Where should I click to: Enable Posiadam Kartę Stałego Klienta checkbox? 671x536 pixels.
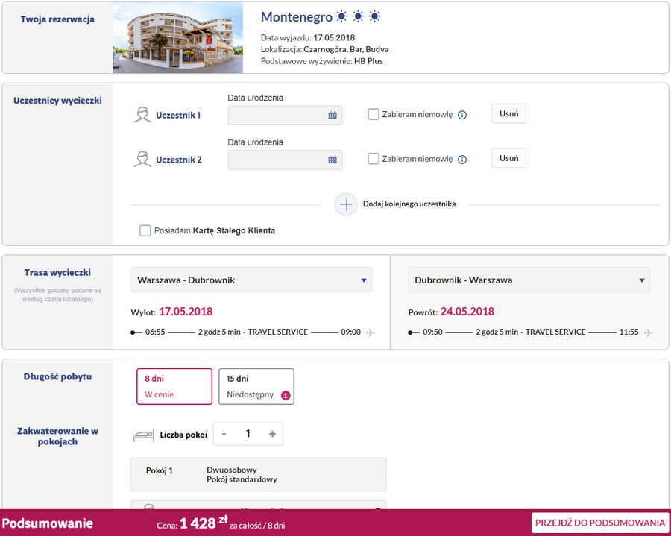pyautogui.click(x=145, y=230)
